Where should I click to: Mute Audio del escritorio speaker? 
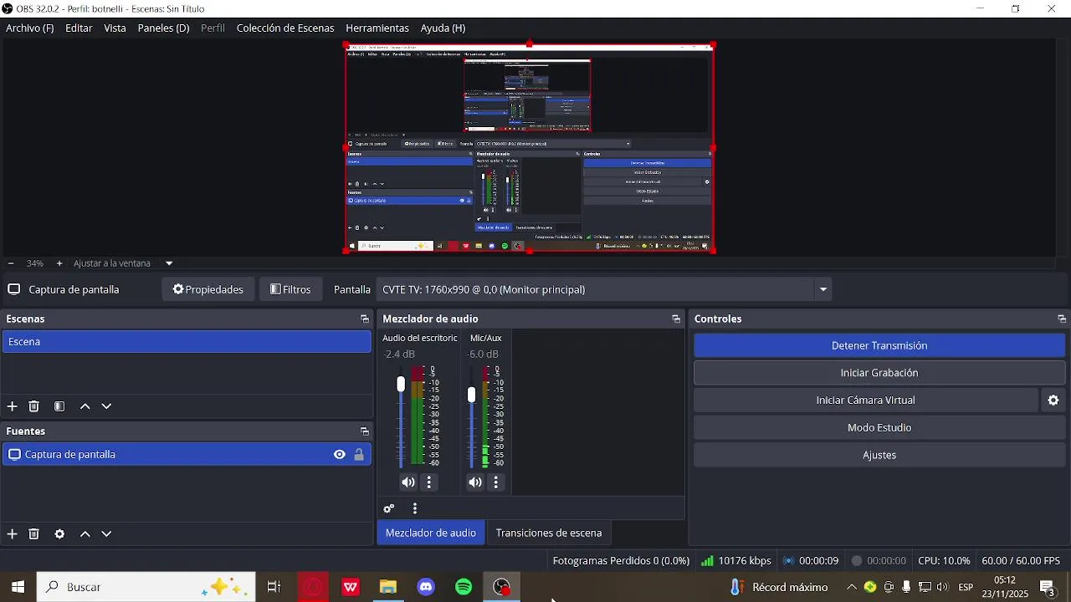pos(407,482)
